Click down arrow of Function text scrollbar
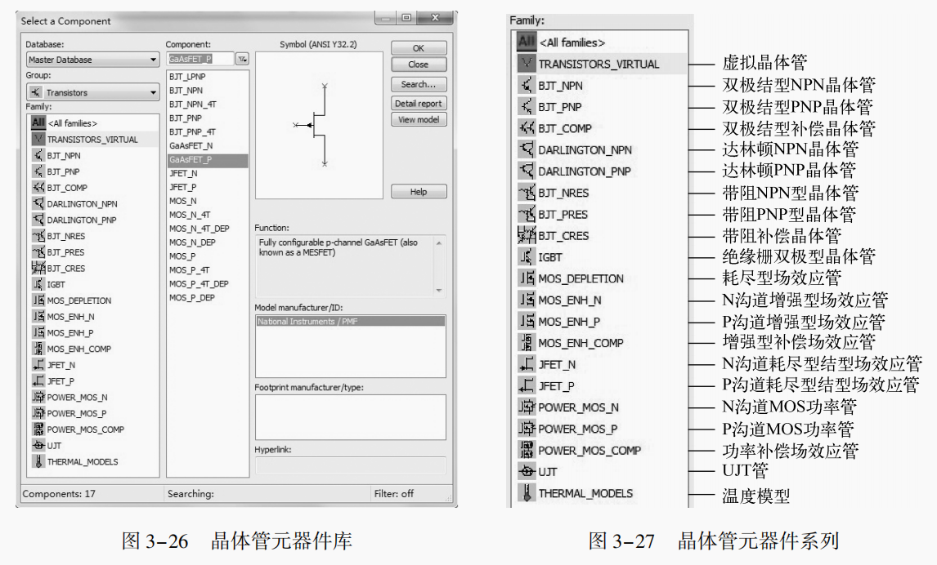This screenshot has height=565, width=937. click(439, 291)
